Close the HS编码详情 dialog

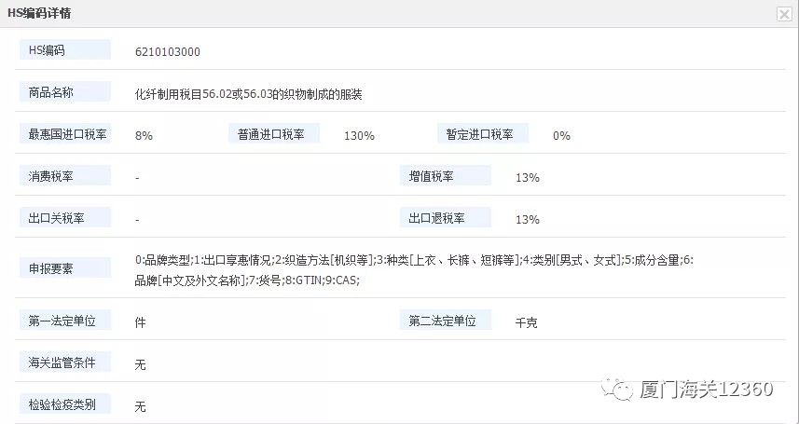pyautogui.click(x=785, y=14)
